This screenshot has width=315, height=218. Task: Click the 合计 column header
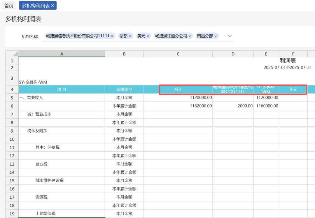178,89
